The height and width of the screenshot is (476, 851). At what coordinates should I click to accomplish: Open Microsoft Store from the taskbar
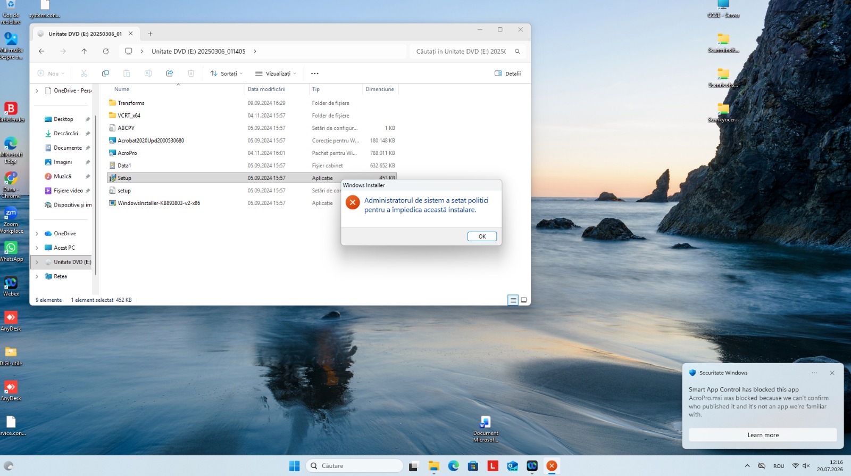tap(473, 466)
